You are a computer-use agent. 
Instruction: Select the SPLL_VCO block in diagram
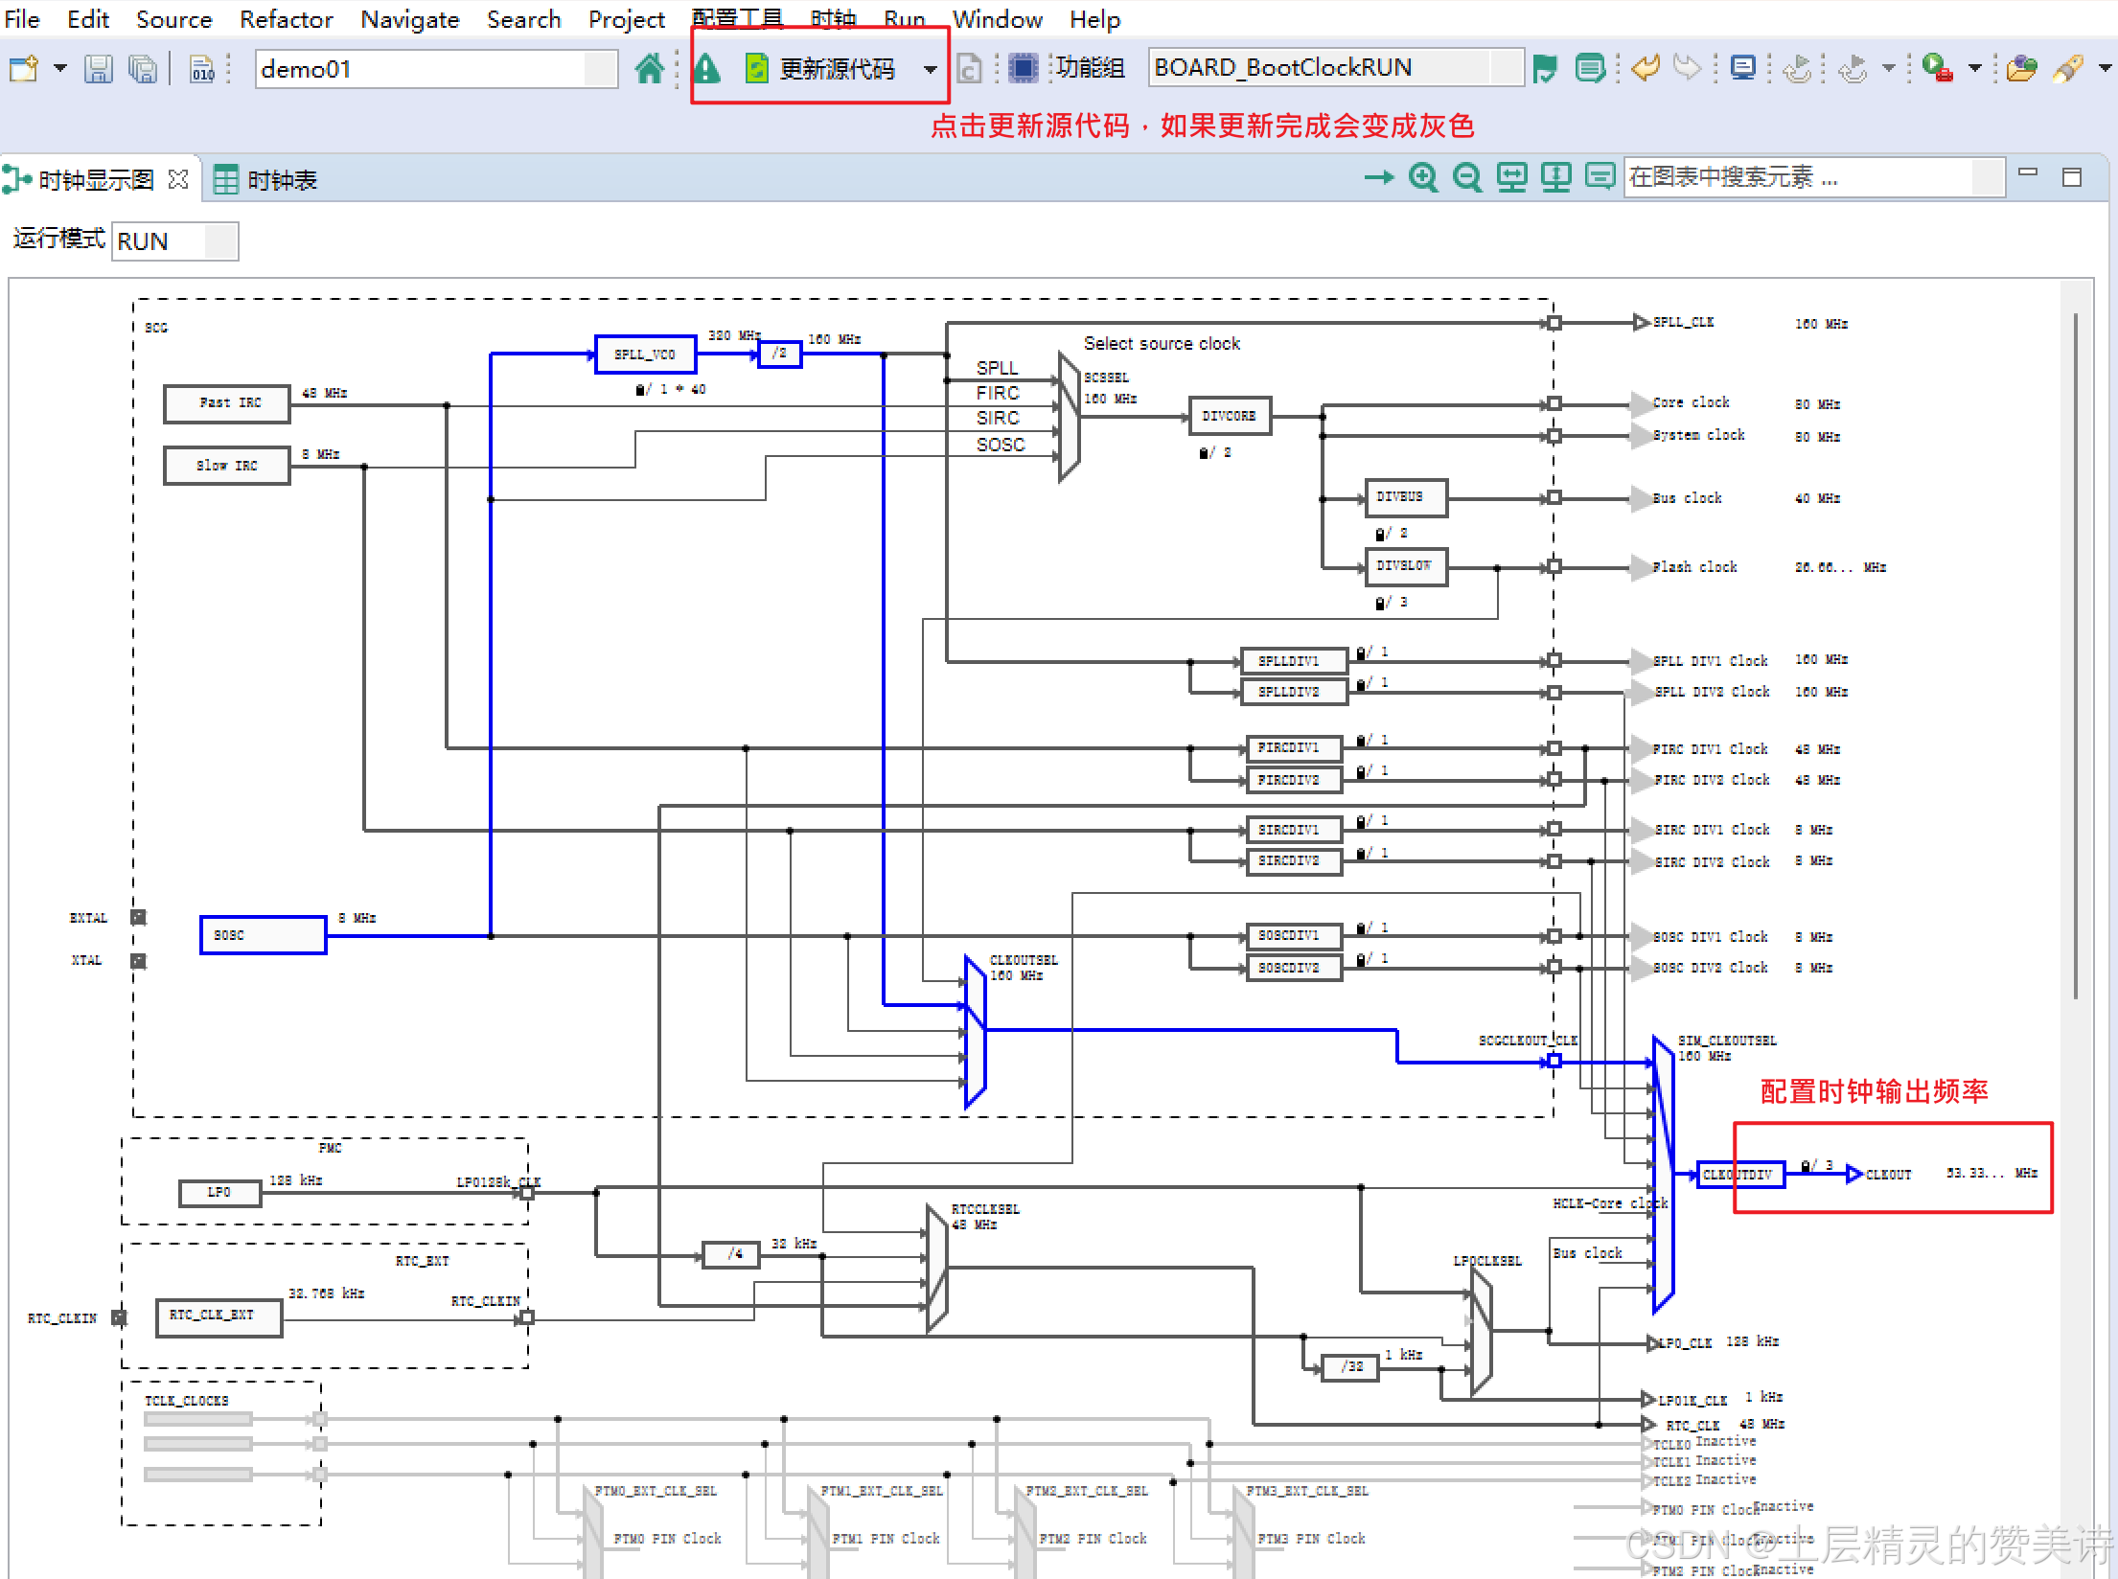click(645, 355)
